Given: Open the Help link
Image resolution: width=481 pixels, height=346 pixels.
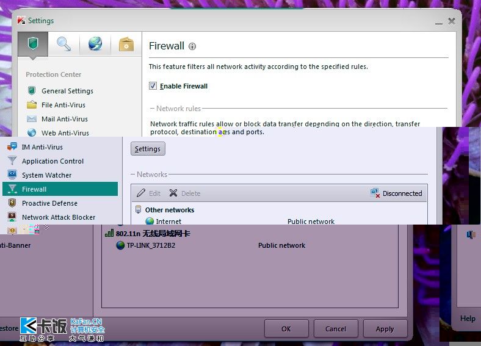Looking at the screenshot, I should click(x=468, y=319).
